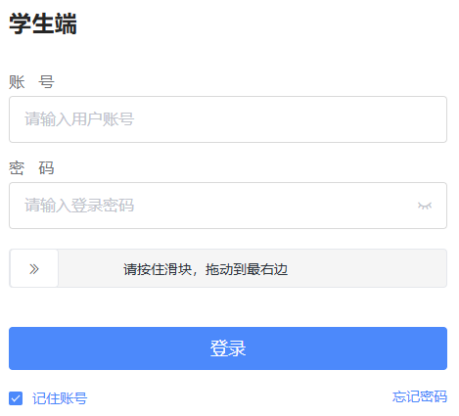459x416 pixels.
Task: Click the 登录 button
Action: pyautogui.click(x=228, y=348)
